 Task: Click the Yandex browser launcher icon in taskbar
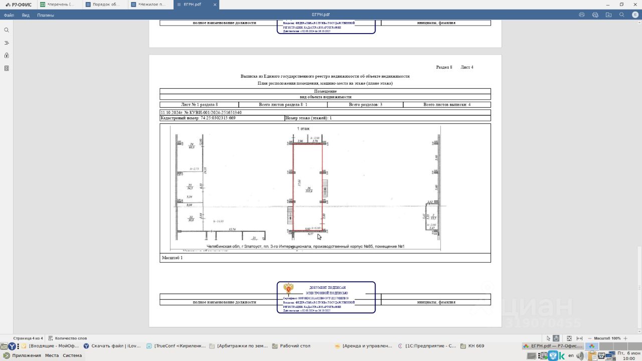(x=12, y=346)
